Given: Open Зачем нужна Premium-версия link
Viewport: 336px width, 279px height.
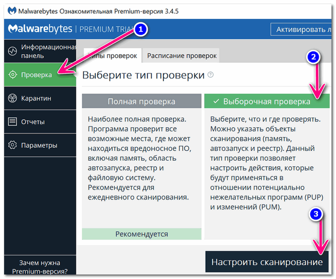Looking at the screenshot, I should click(40, 267).
